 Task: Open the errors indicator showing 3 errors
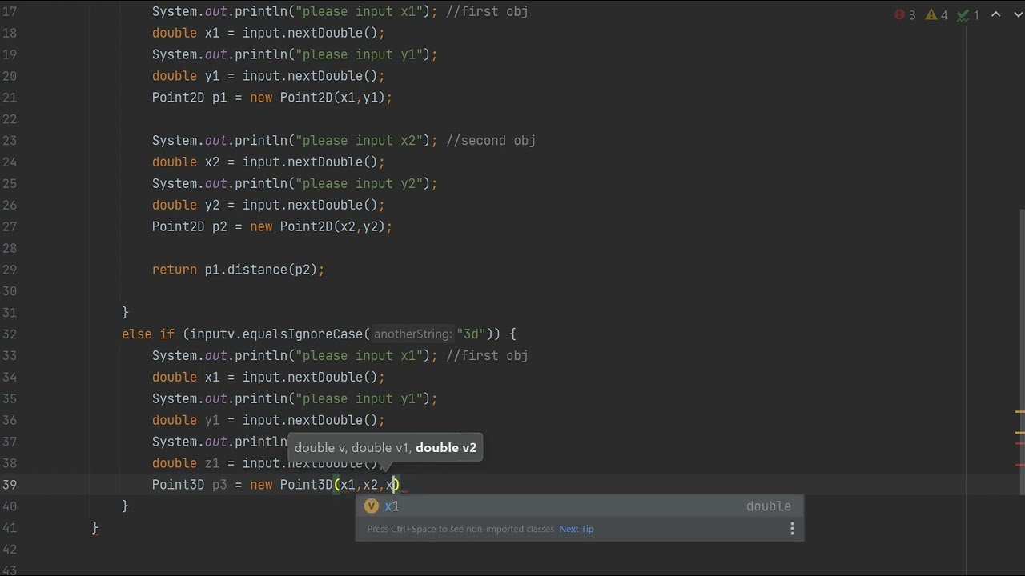pos(905,15)
